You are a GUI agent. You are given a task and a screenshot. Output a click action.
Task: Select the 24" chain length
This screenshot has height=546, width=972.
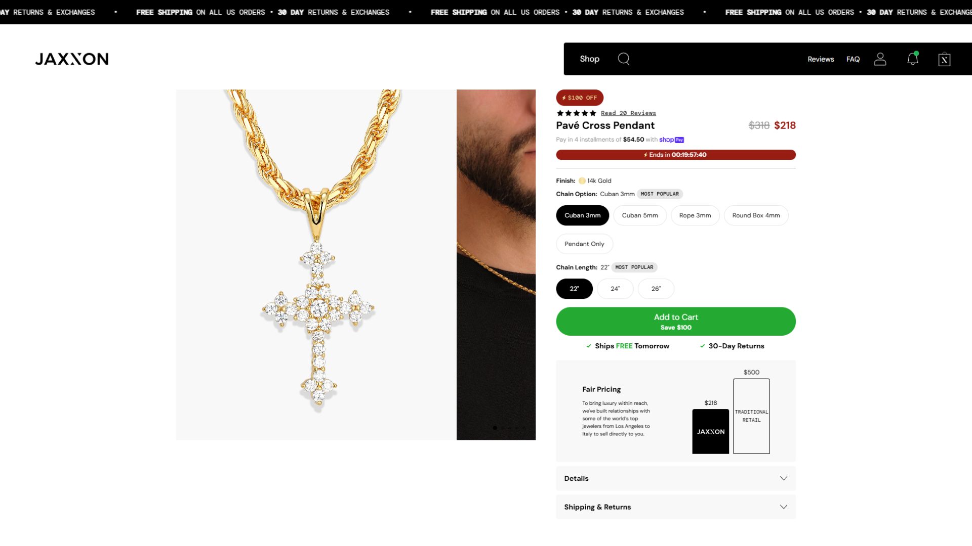615,289
